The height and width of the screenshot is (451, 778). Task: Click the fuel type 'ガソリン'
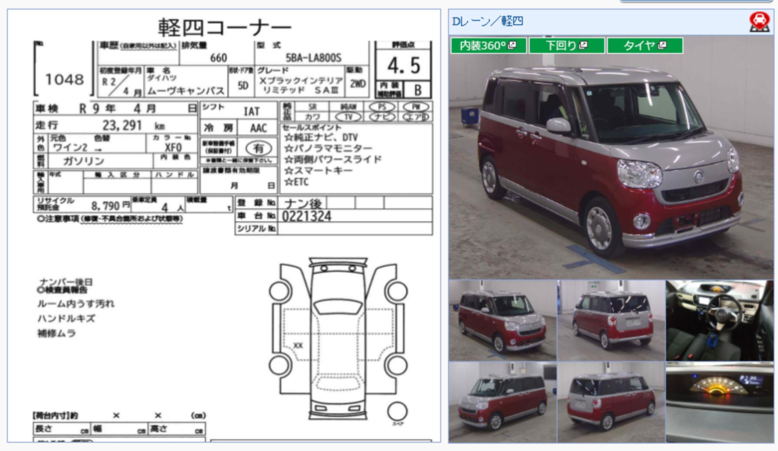tap(84, 161)
